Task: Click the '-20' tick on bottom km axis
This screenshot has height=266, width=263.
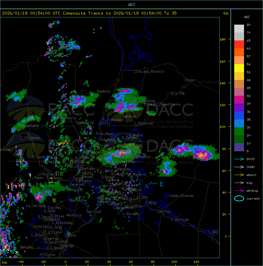Action: (x=43, y=262)
